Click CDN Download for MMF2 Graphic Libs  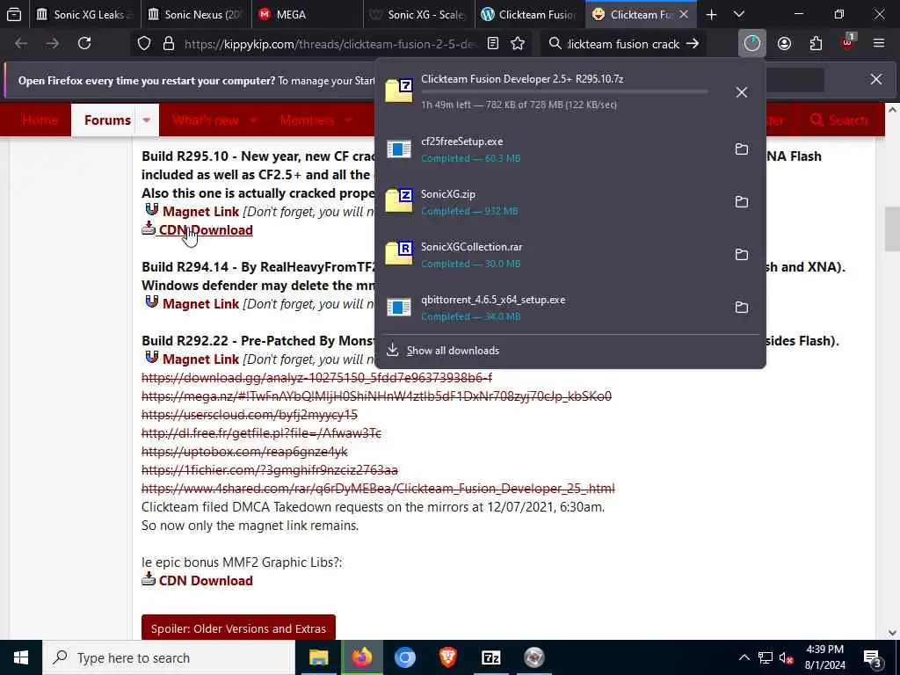(x=206, y=580)
